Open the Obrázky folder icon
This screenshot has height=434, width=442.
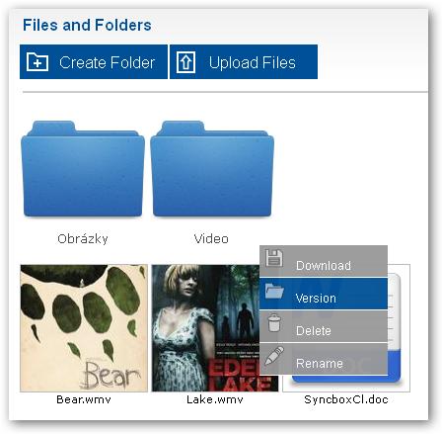coord(83,169)
